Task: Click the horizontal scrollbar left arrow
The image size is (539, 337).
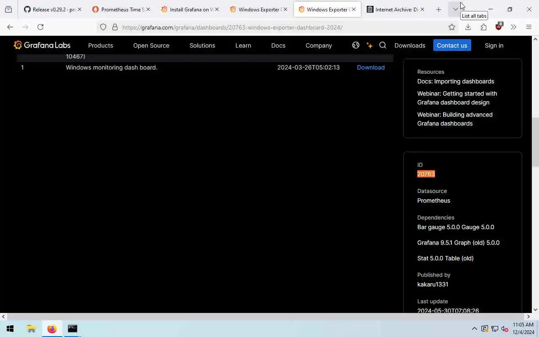Action: pyautogui.click(x=3, y=316)
